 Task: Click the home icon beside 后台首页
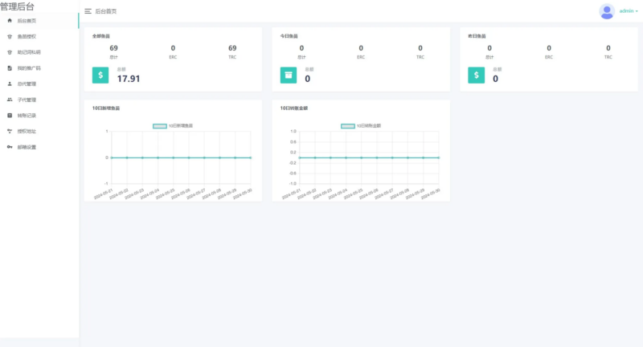coord(9,20)
